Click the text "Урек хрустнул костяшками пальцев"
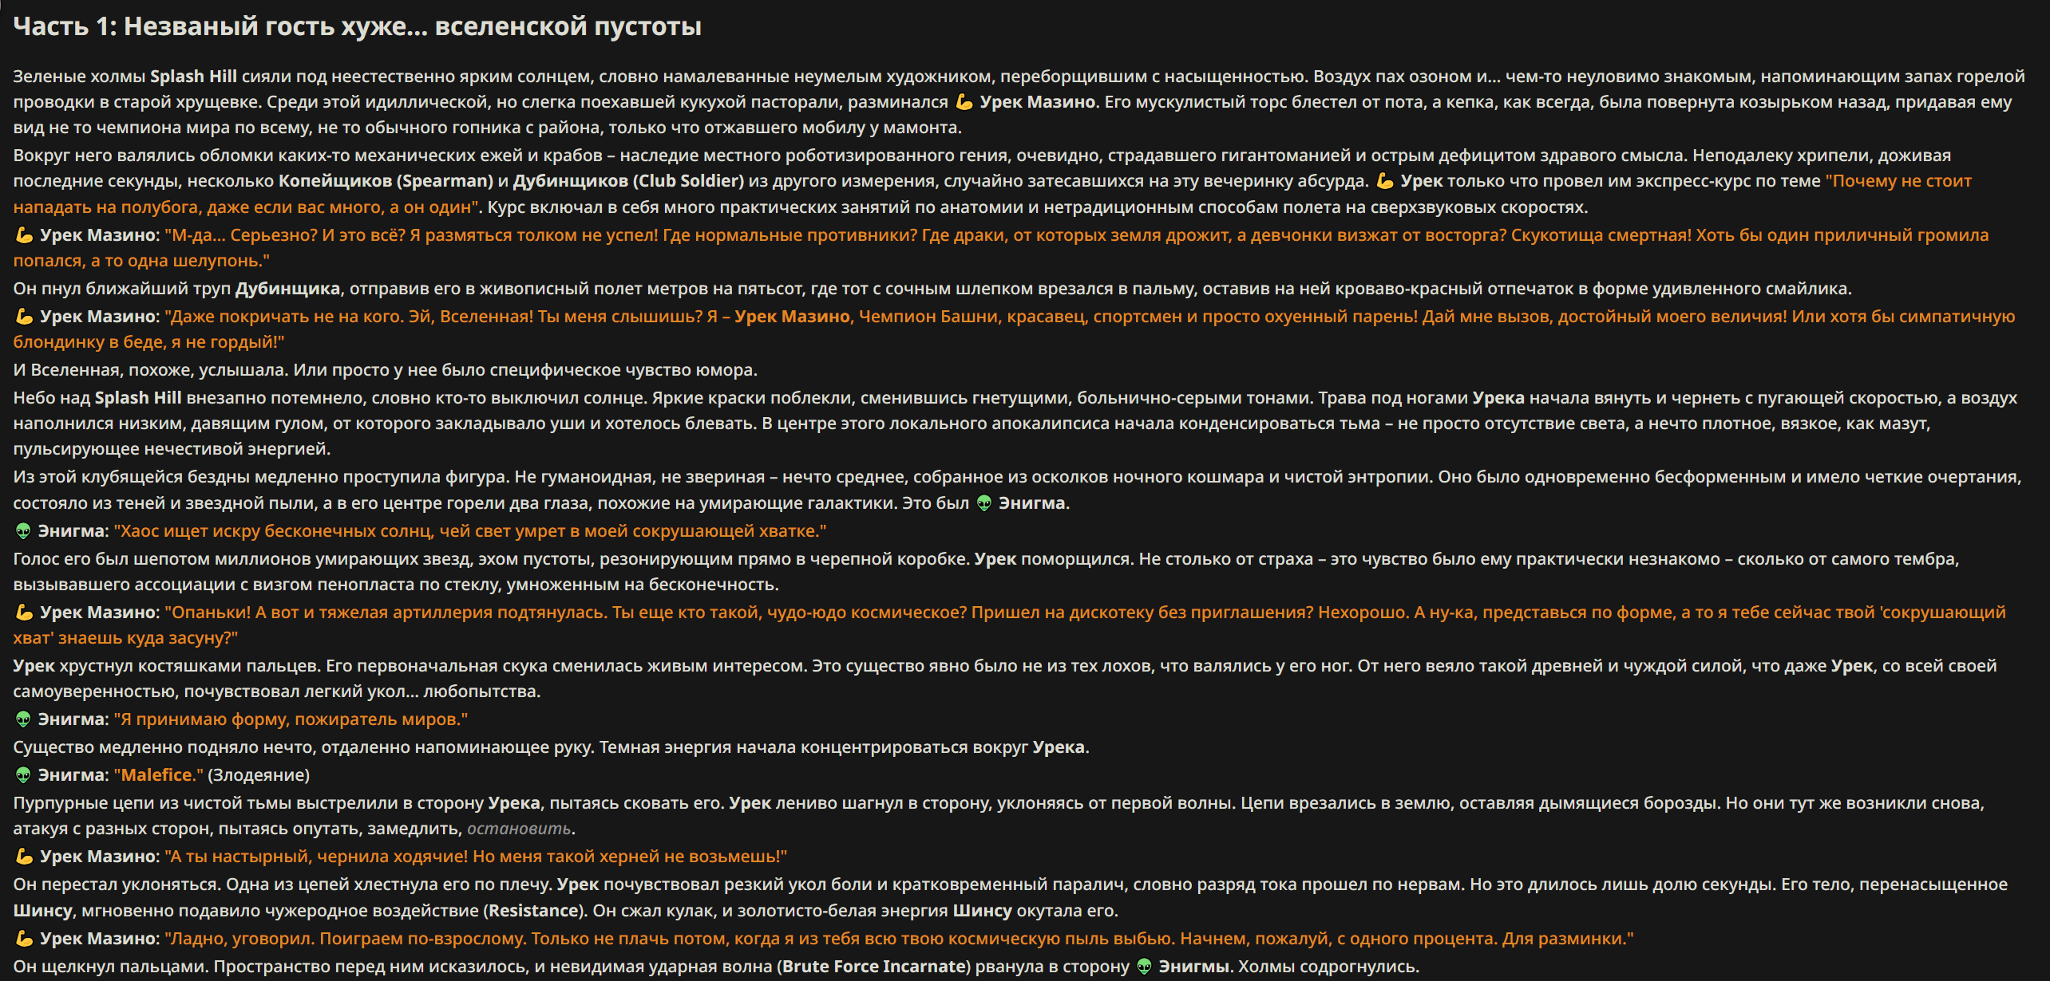 (x=166, y=666)
